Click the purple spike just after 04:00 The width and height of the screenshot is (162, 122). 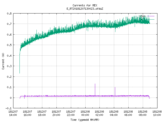point(115,91)
